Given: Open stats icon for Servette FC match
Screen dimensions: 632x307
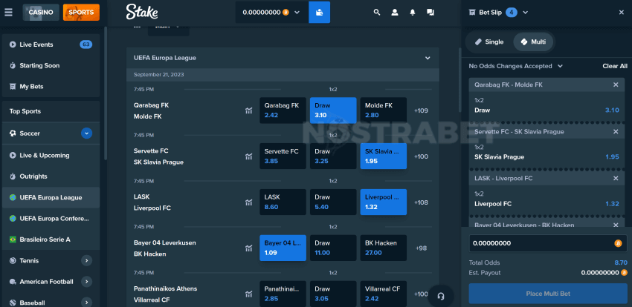Looking at the screenshot, I should 248,156.
